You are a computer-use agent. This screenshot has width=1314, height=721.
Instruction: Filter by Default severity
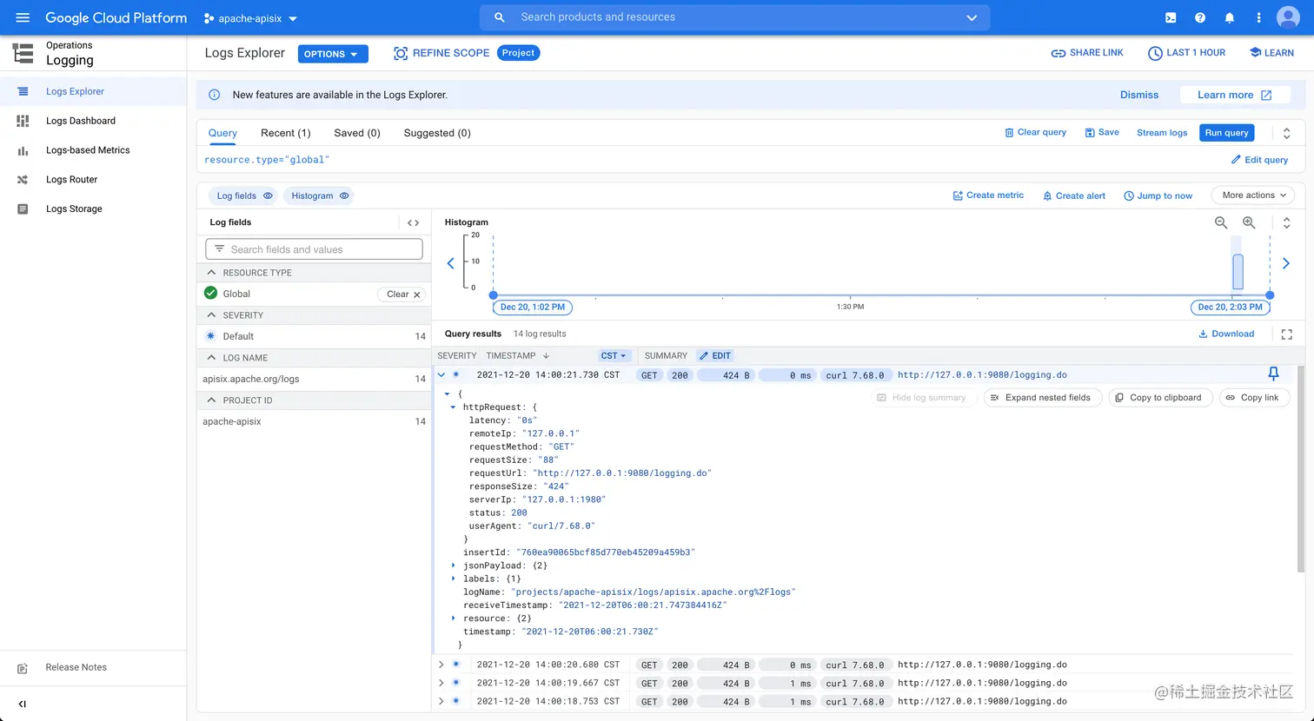pos(314,336)
